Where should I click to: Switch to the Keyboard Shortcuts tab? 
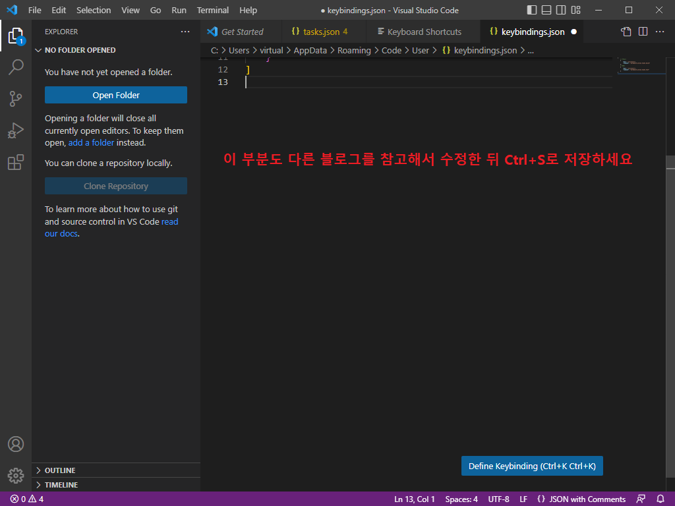point(423,32)
